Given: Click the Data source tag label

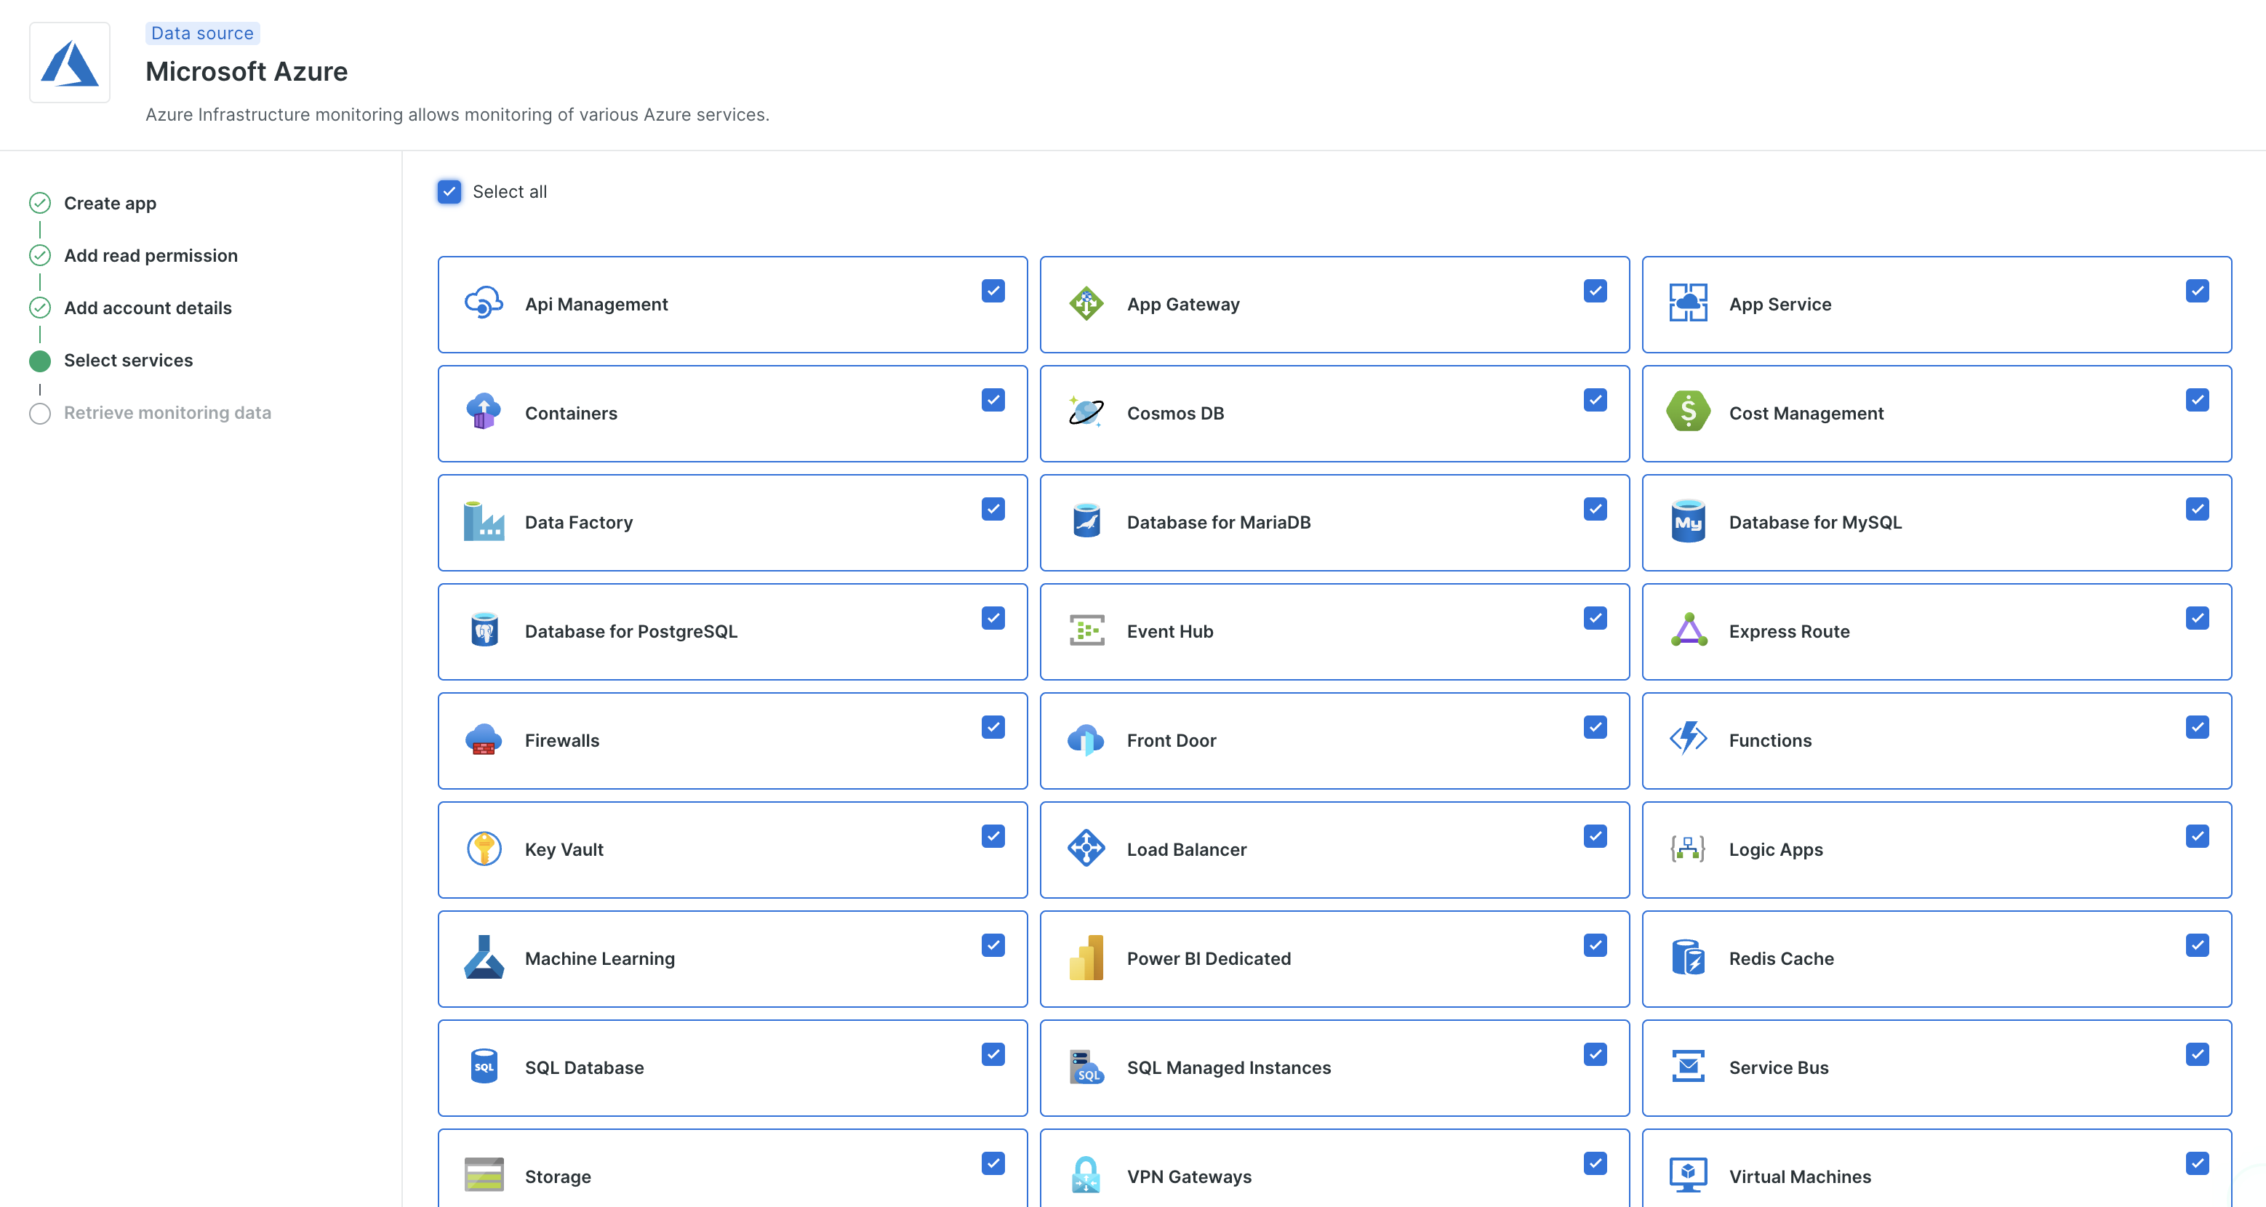Looking at the screenshot, I should click(202, 33).
